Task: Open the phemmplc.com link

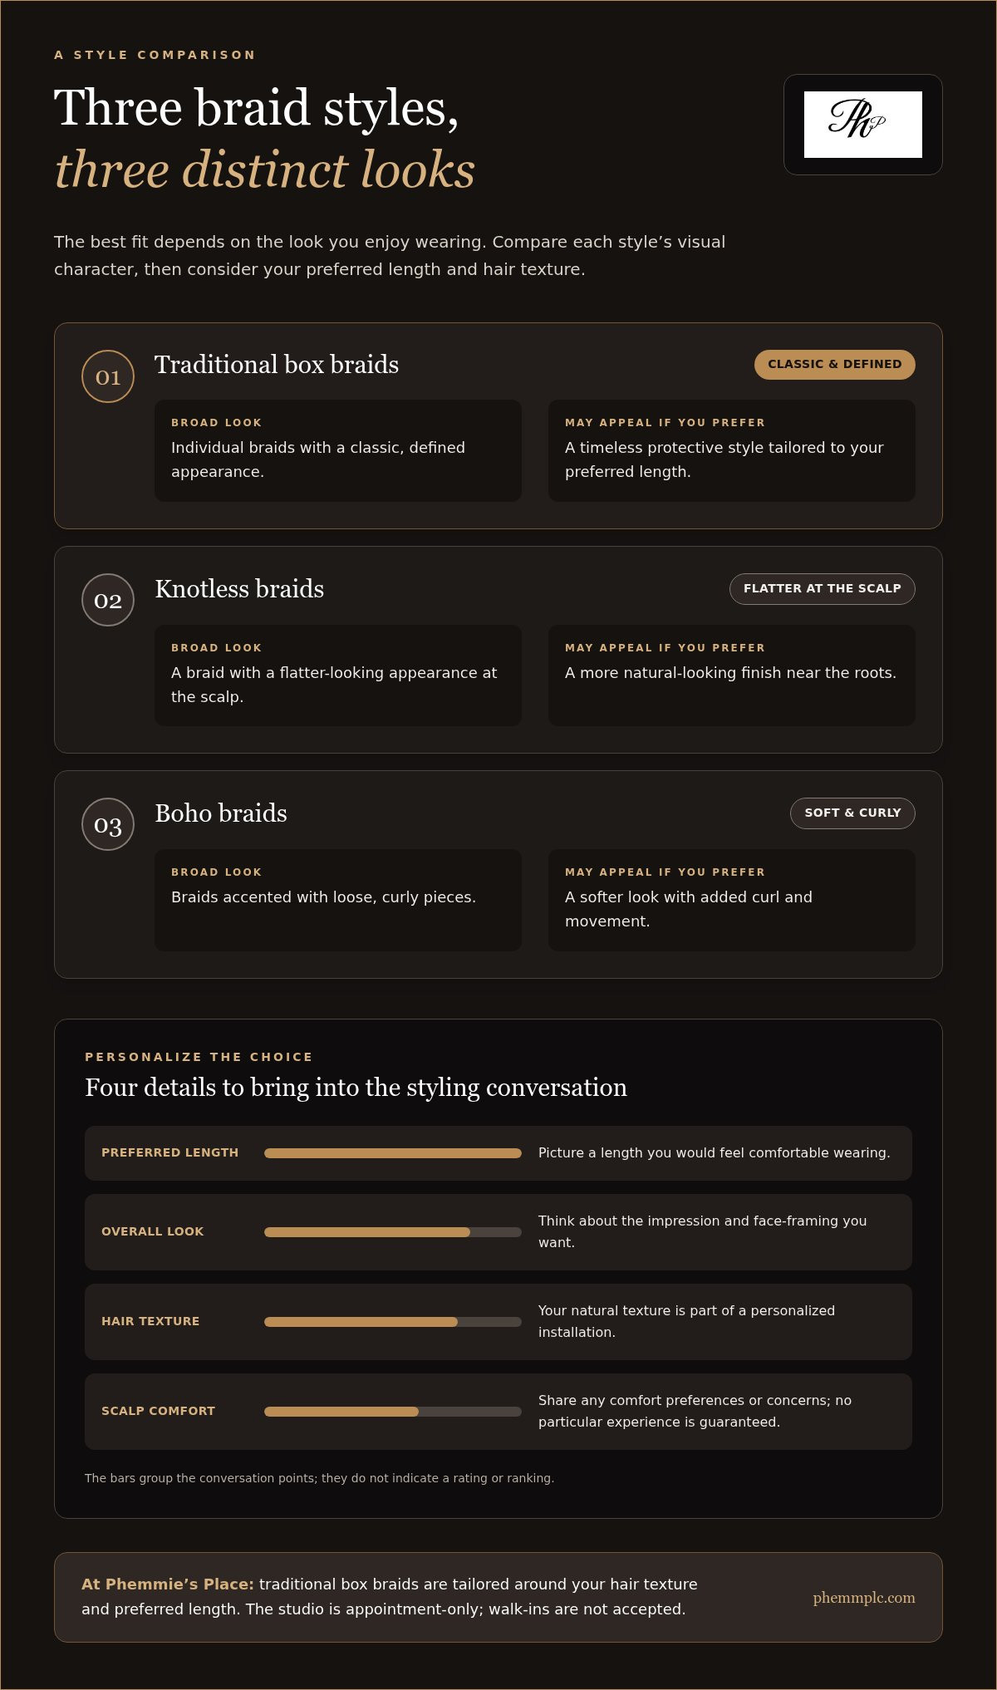Action: [864, 1597]
